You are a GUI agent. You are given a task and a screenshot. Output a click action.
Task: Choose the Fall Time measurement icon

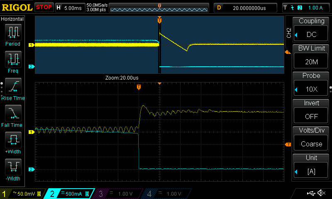pyautogui.click(x=13, y=114)
